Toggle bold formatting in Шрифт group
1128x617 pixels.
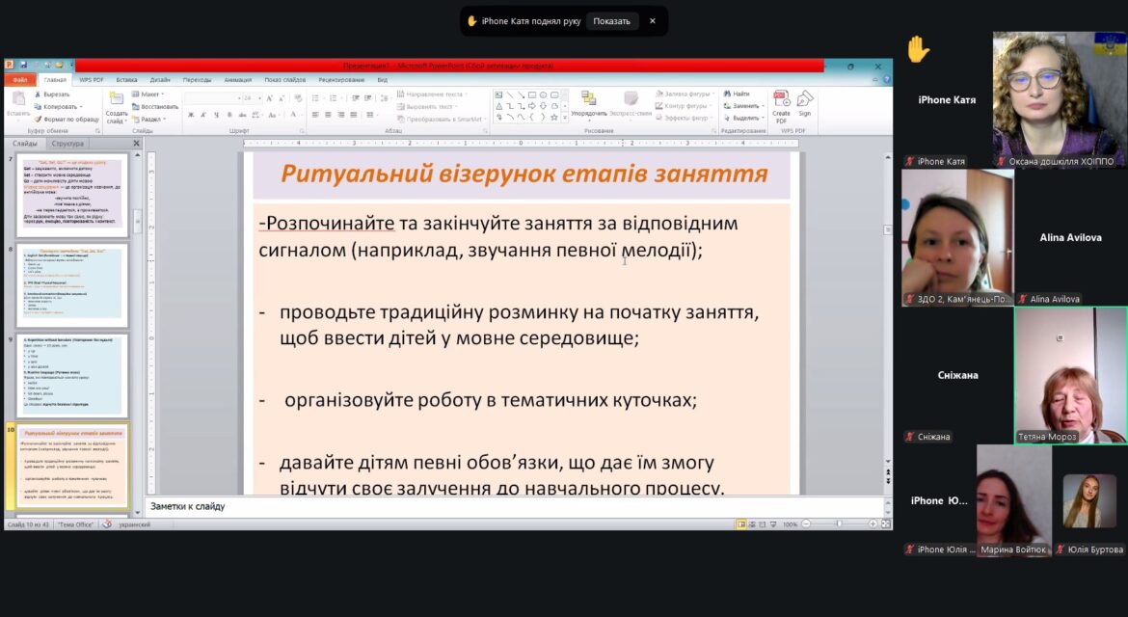click(191, 115)
